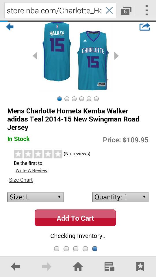
Task: Open bookmarks star icon in bottom toolbar
Action: pos(140,266)
